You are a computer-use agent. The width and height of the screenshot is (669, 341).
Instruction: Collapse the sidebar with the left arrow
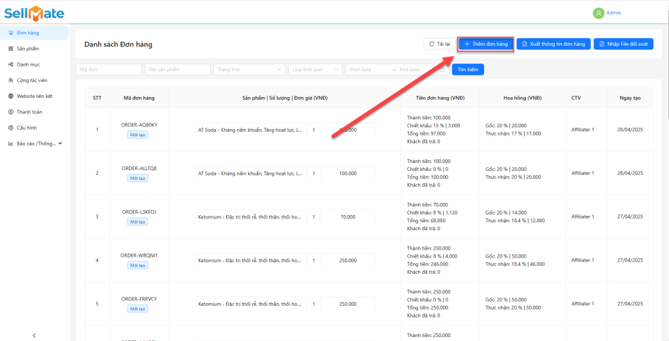[34, 335]
